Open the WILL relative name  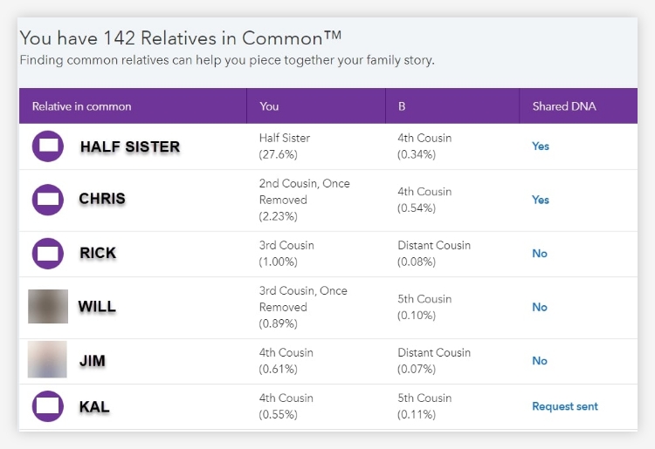pyautogui.click(x=97, y=306)
